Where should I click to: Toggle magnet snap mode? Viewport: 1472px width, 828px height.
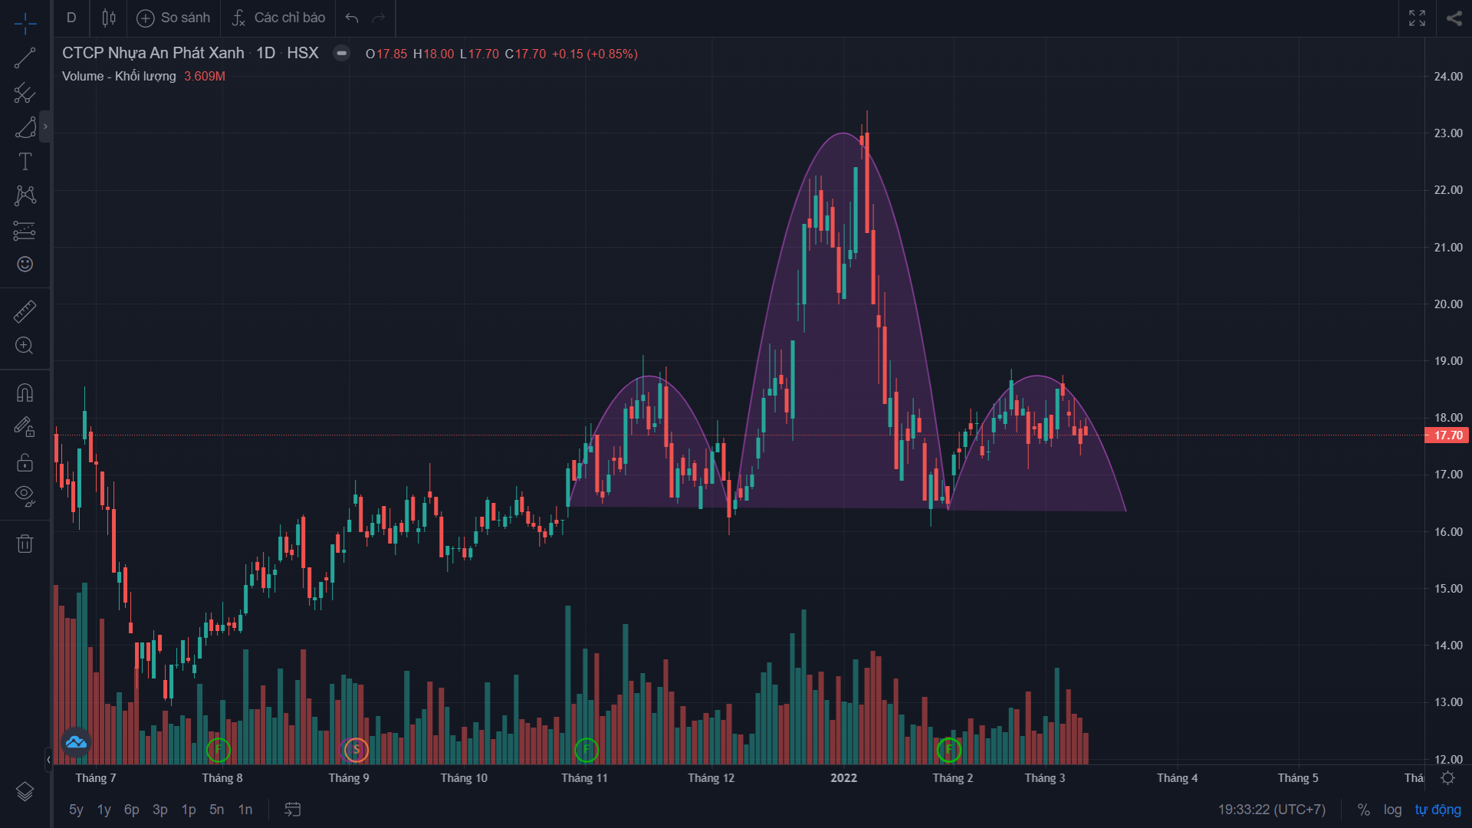(x=25, y=393)
